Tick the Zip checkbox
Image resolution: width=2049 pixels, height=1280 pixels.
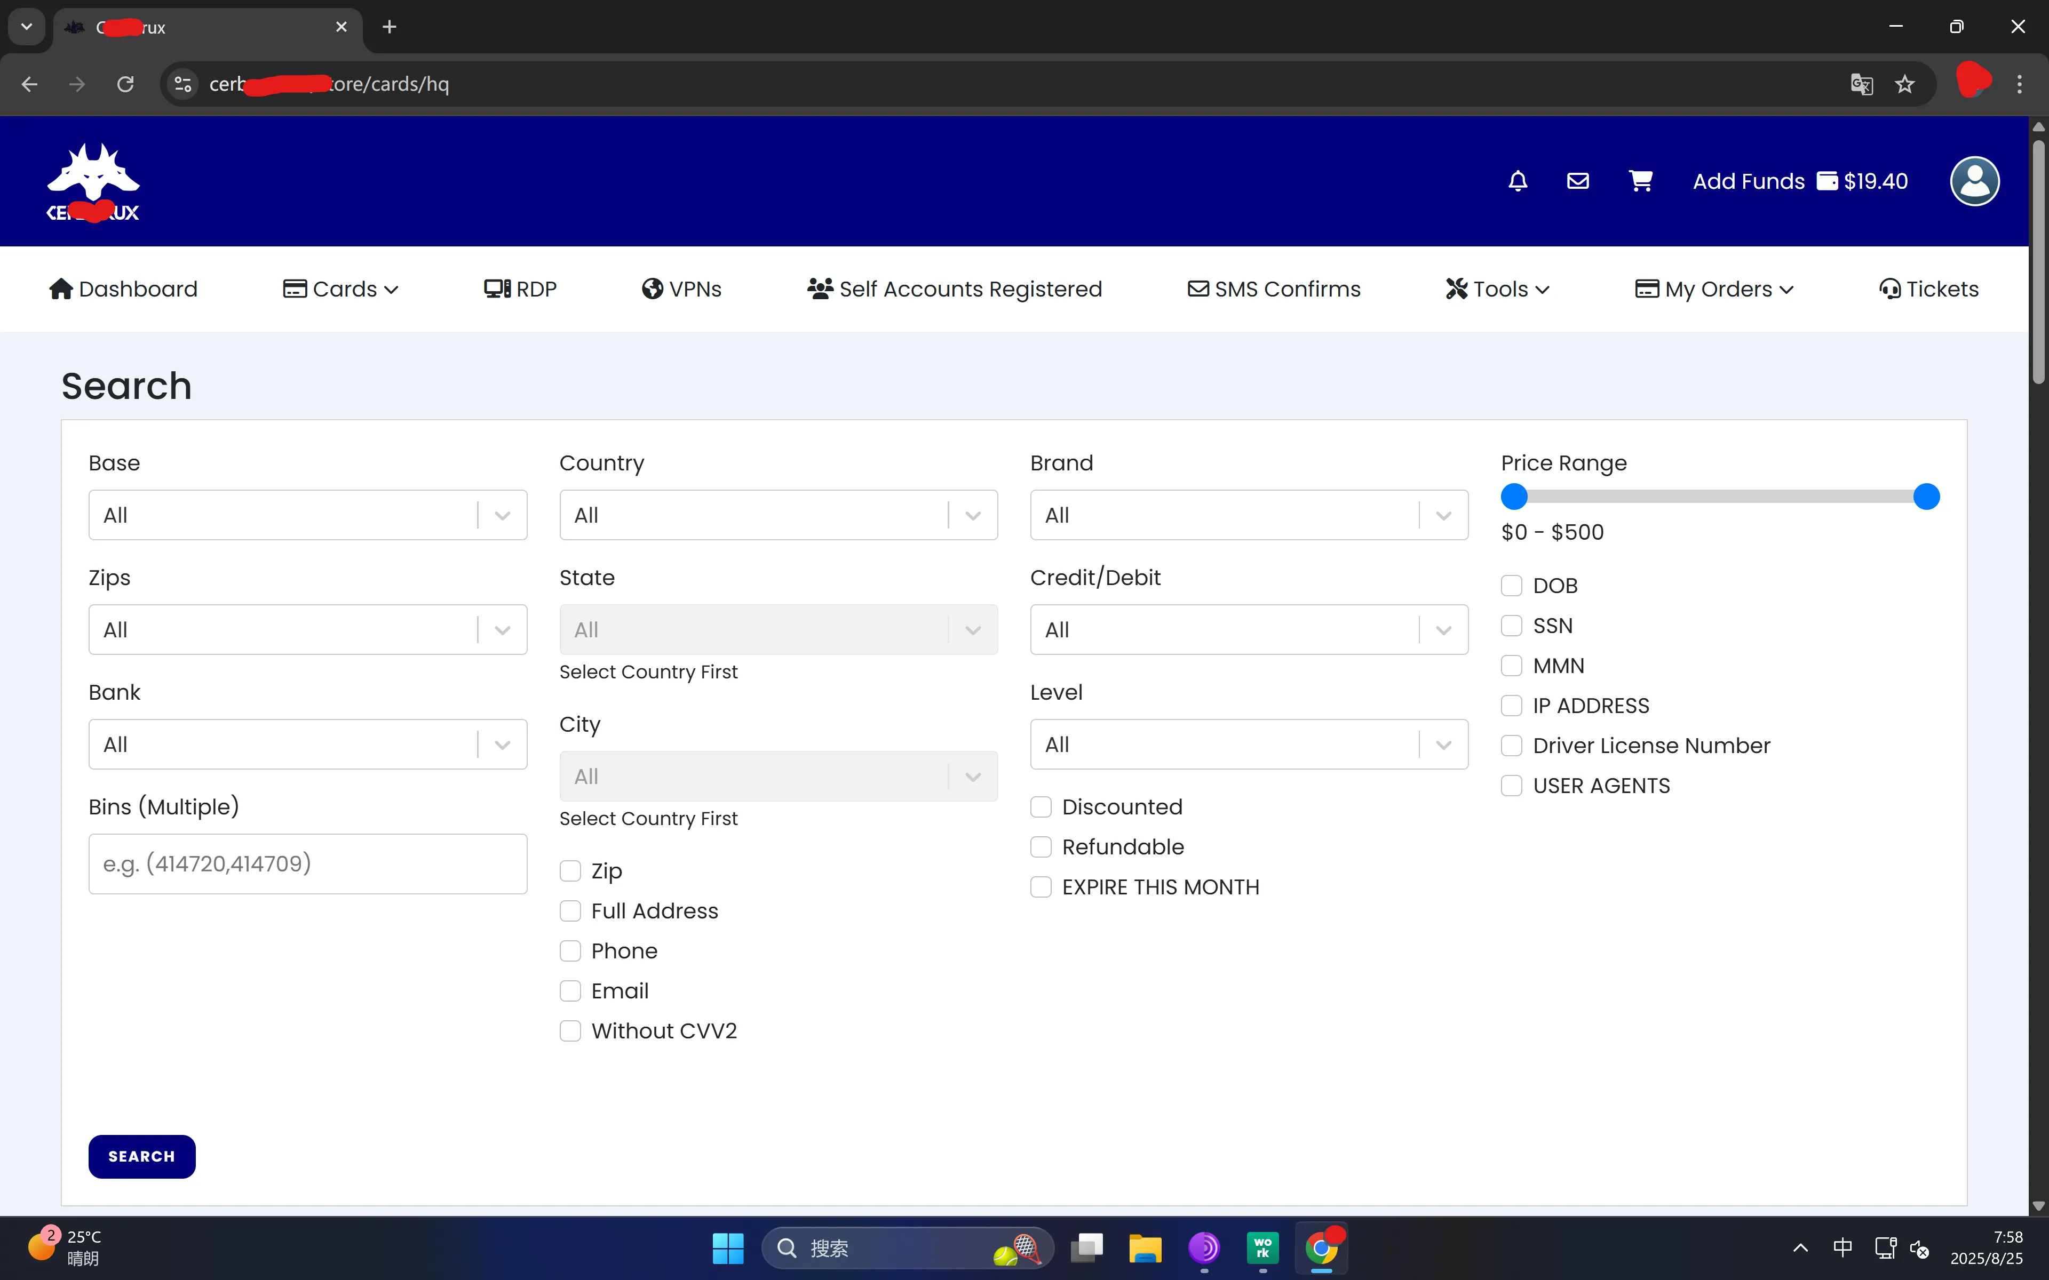pyautogui.click(x=570, y=871)
